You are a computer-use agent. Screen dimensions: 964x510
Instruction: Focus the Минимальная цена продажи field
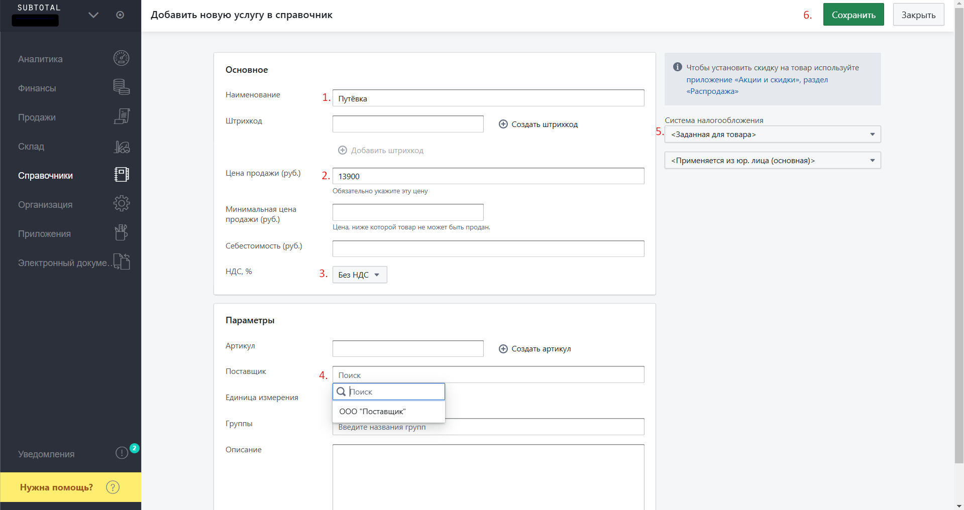[408, 212]
